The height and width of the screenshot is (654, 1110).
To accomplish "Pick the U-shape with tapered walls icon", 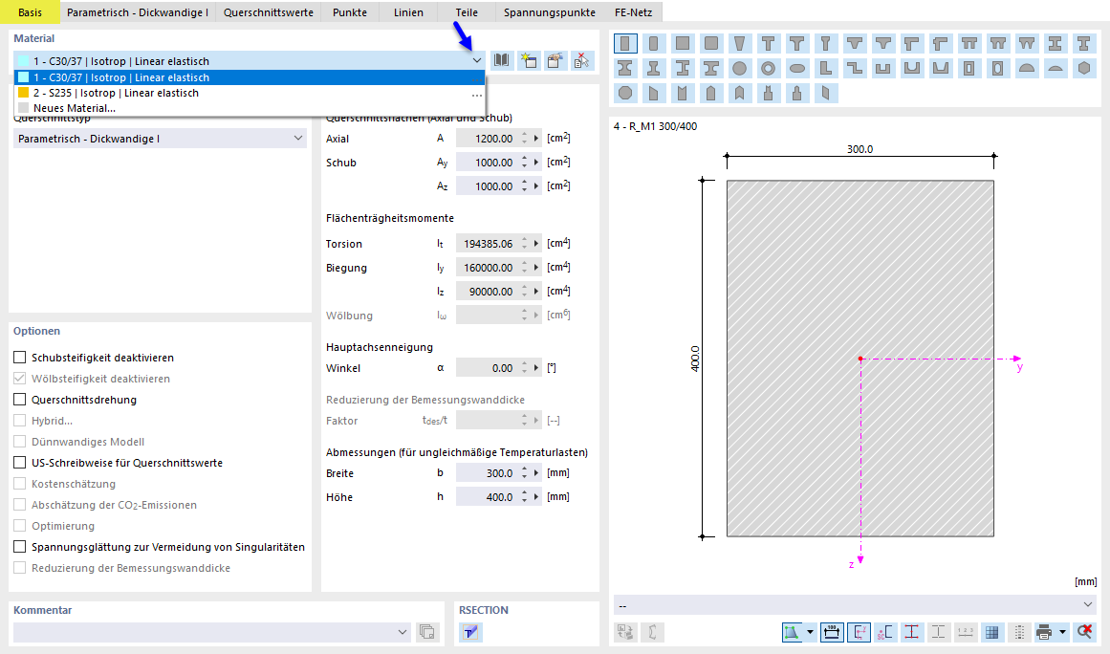I will coord(941,69).
